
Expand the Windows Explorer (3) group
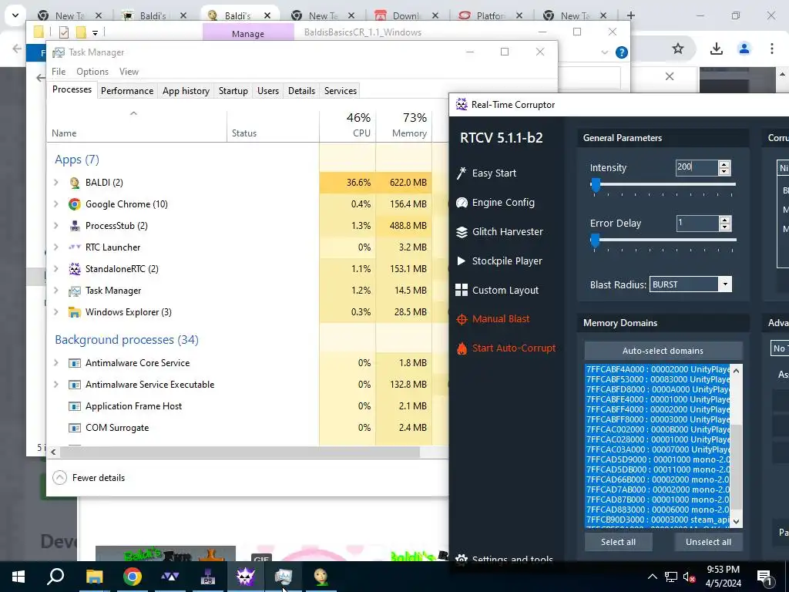click(x=56, y=312)
